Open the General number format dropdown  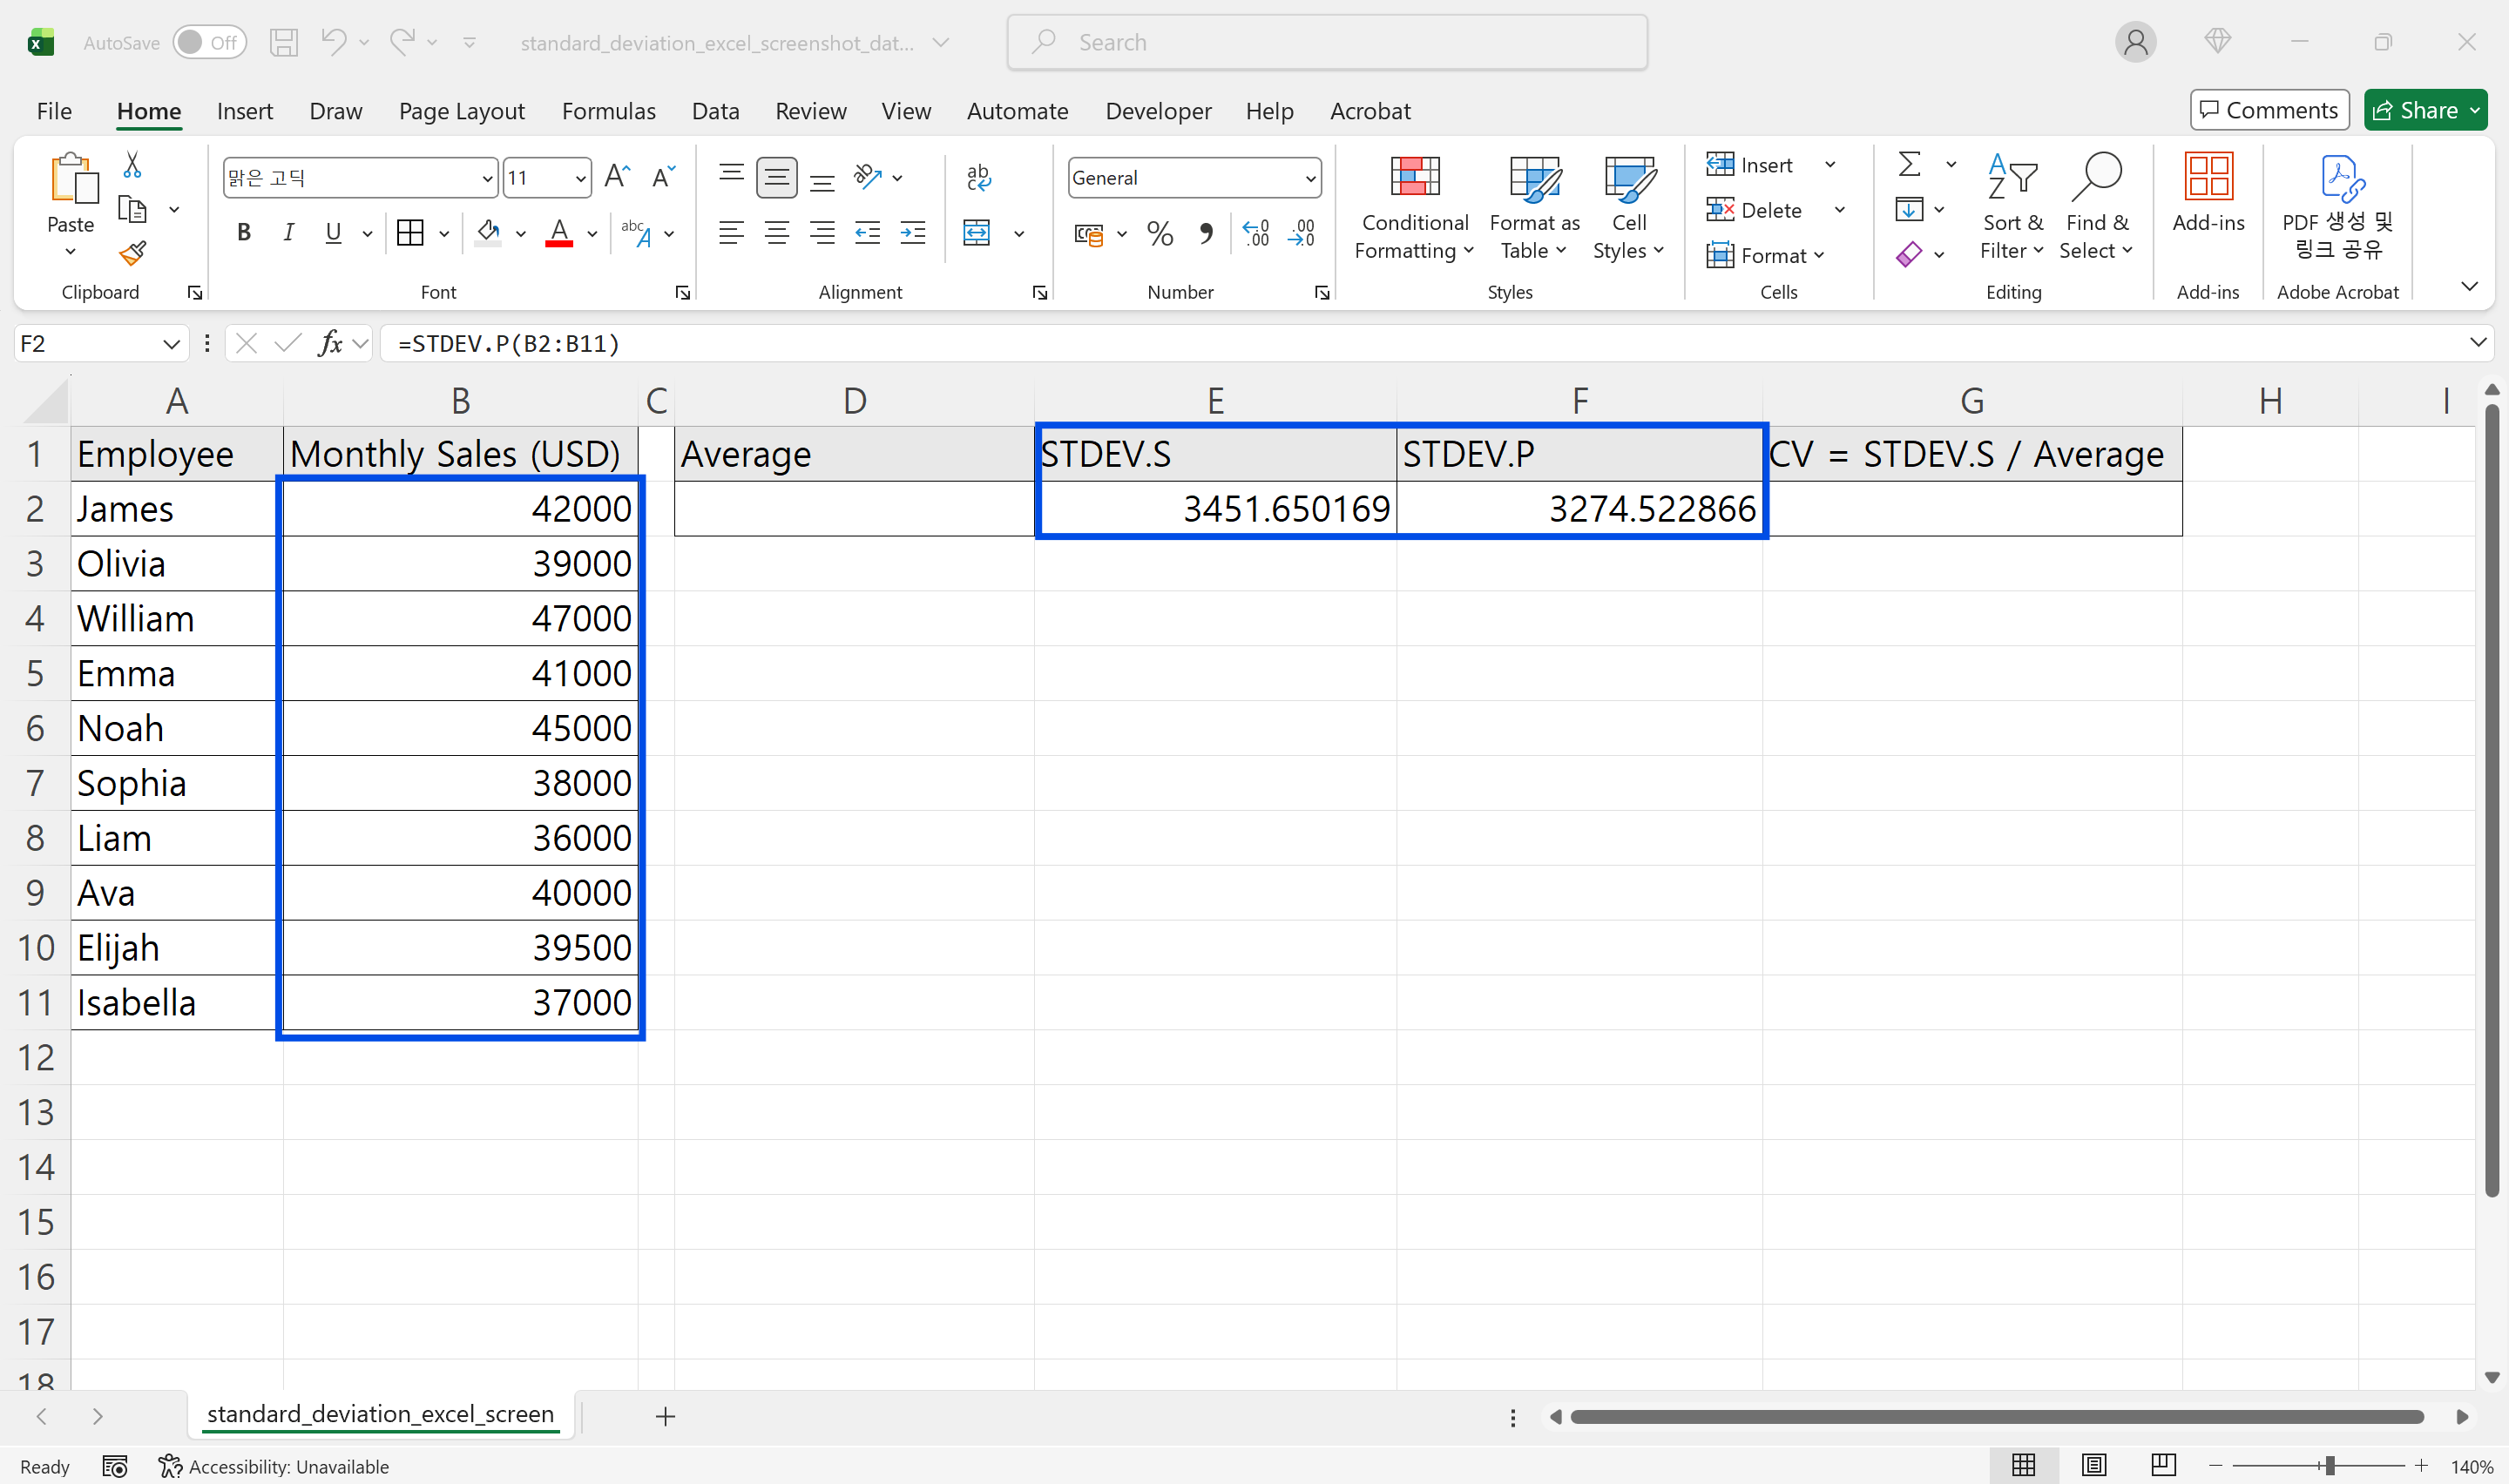click(1311, 177)
